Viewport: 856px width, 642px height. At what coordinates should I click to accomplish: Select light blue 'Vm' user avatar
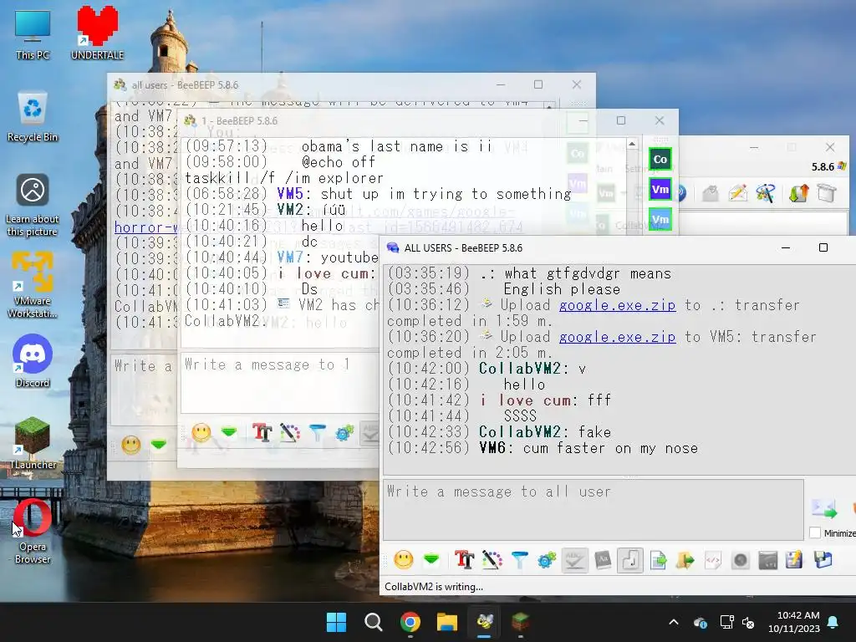pos(660,220)
